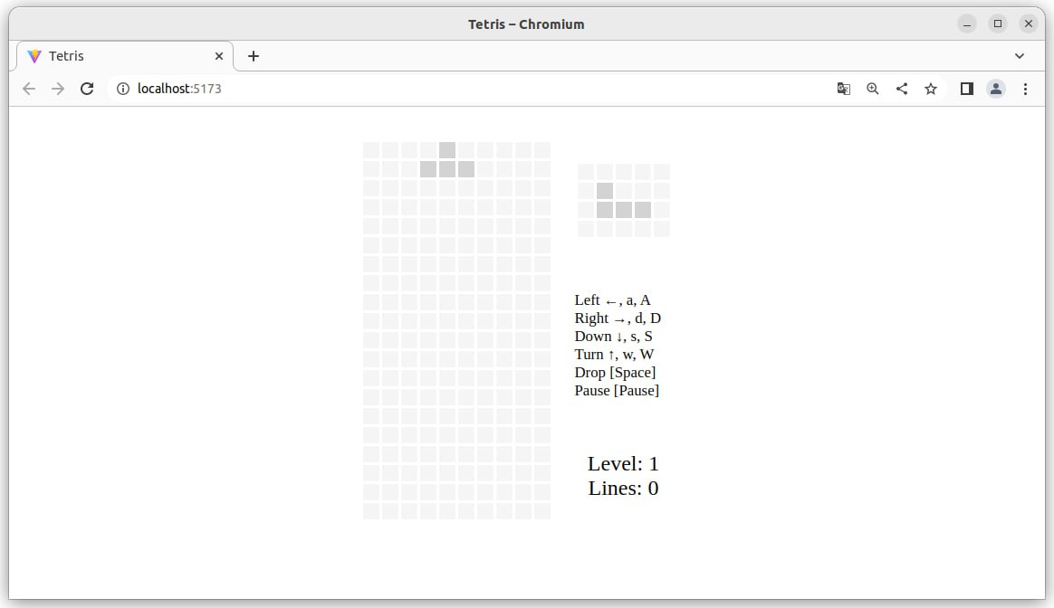Click the browser back arrow

point(28,89)
